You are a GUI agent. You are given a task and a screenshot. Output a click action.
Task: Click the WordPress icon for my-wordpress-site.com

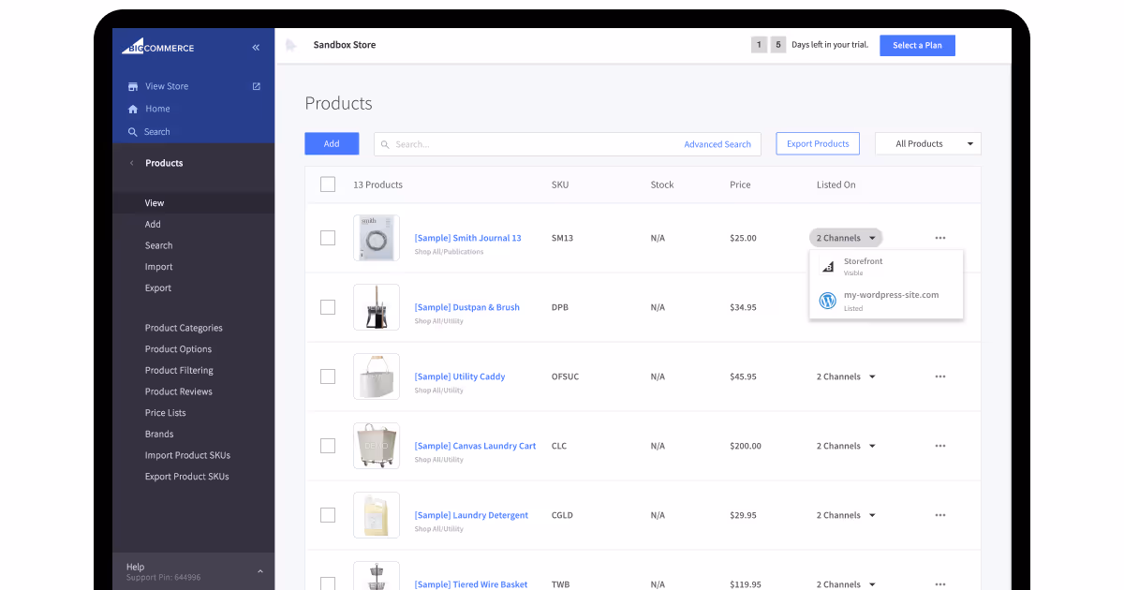(828, 301)
